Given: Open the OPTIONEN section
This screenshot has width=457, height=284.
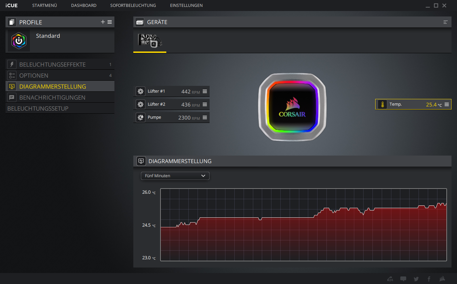Looking at the screenshot, I should (60, 76).
